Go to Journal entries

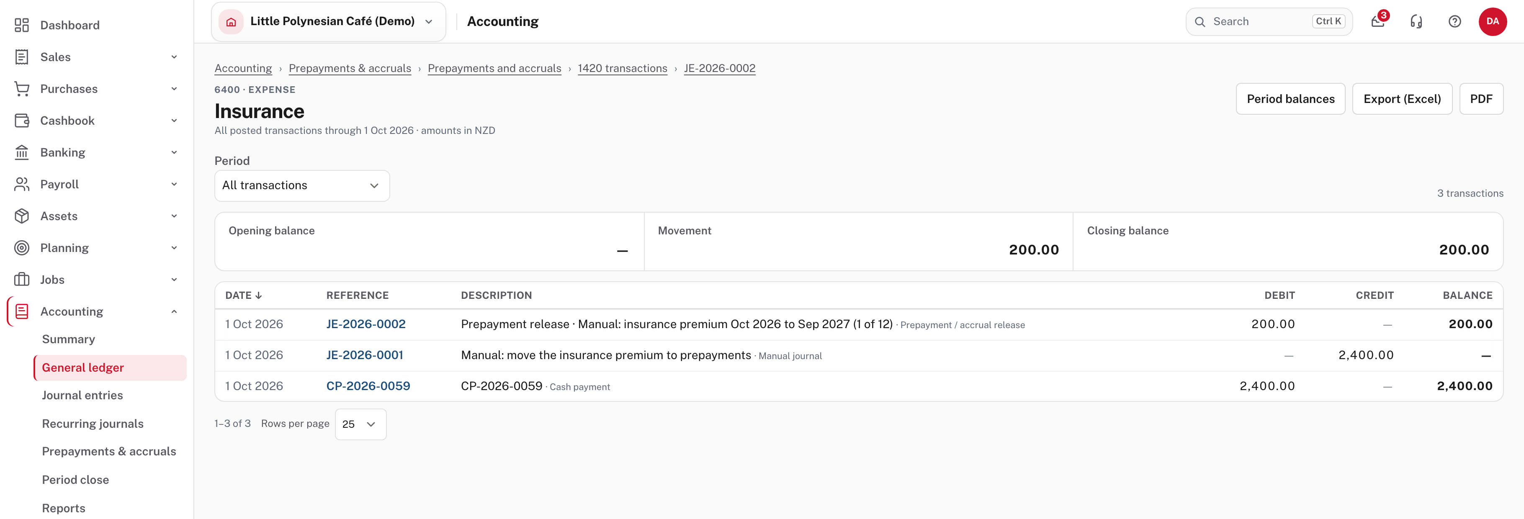pyautogui.click(x=82, y=396)
